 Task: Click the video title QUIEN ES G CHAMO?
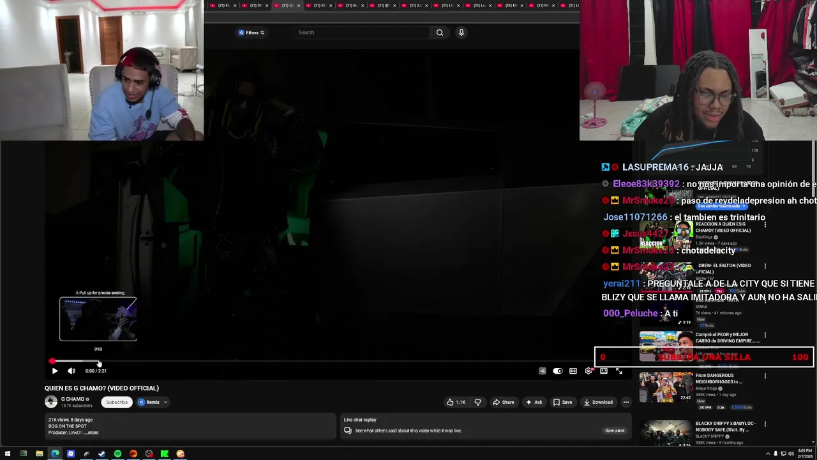[101, 388]
